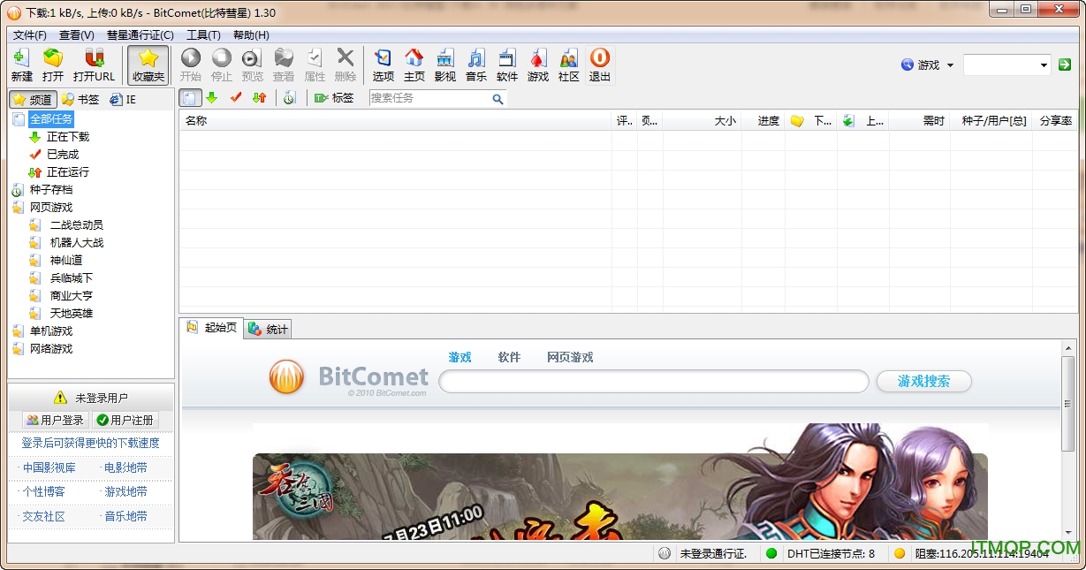Toggle the running tasks filter arrows
Image resolution: width=1086 pixels, height=570 pixels.
click(x=259, y=98)
